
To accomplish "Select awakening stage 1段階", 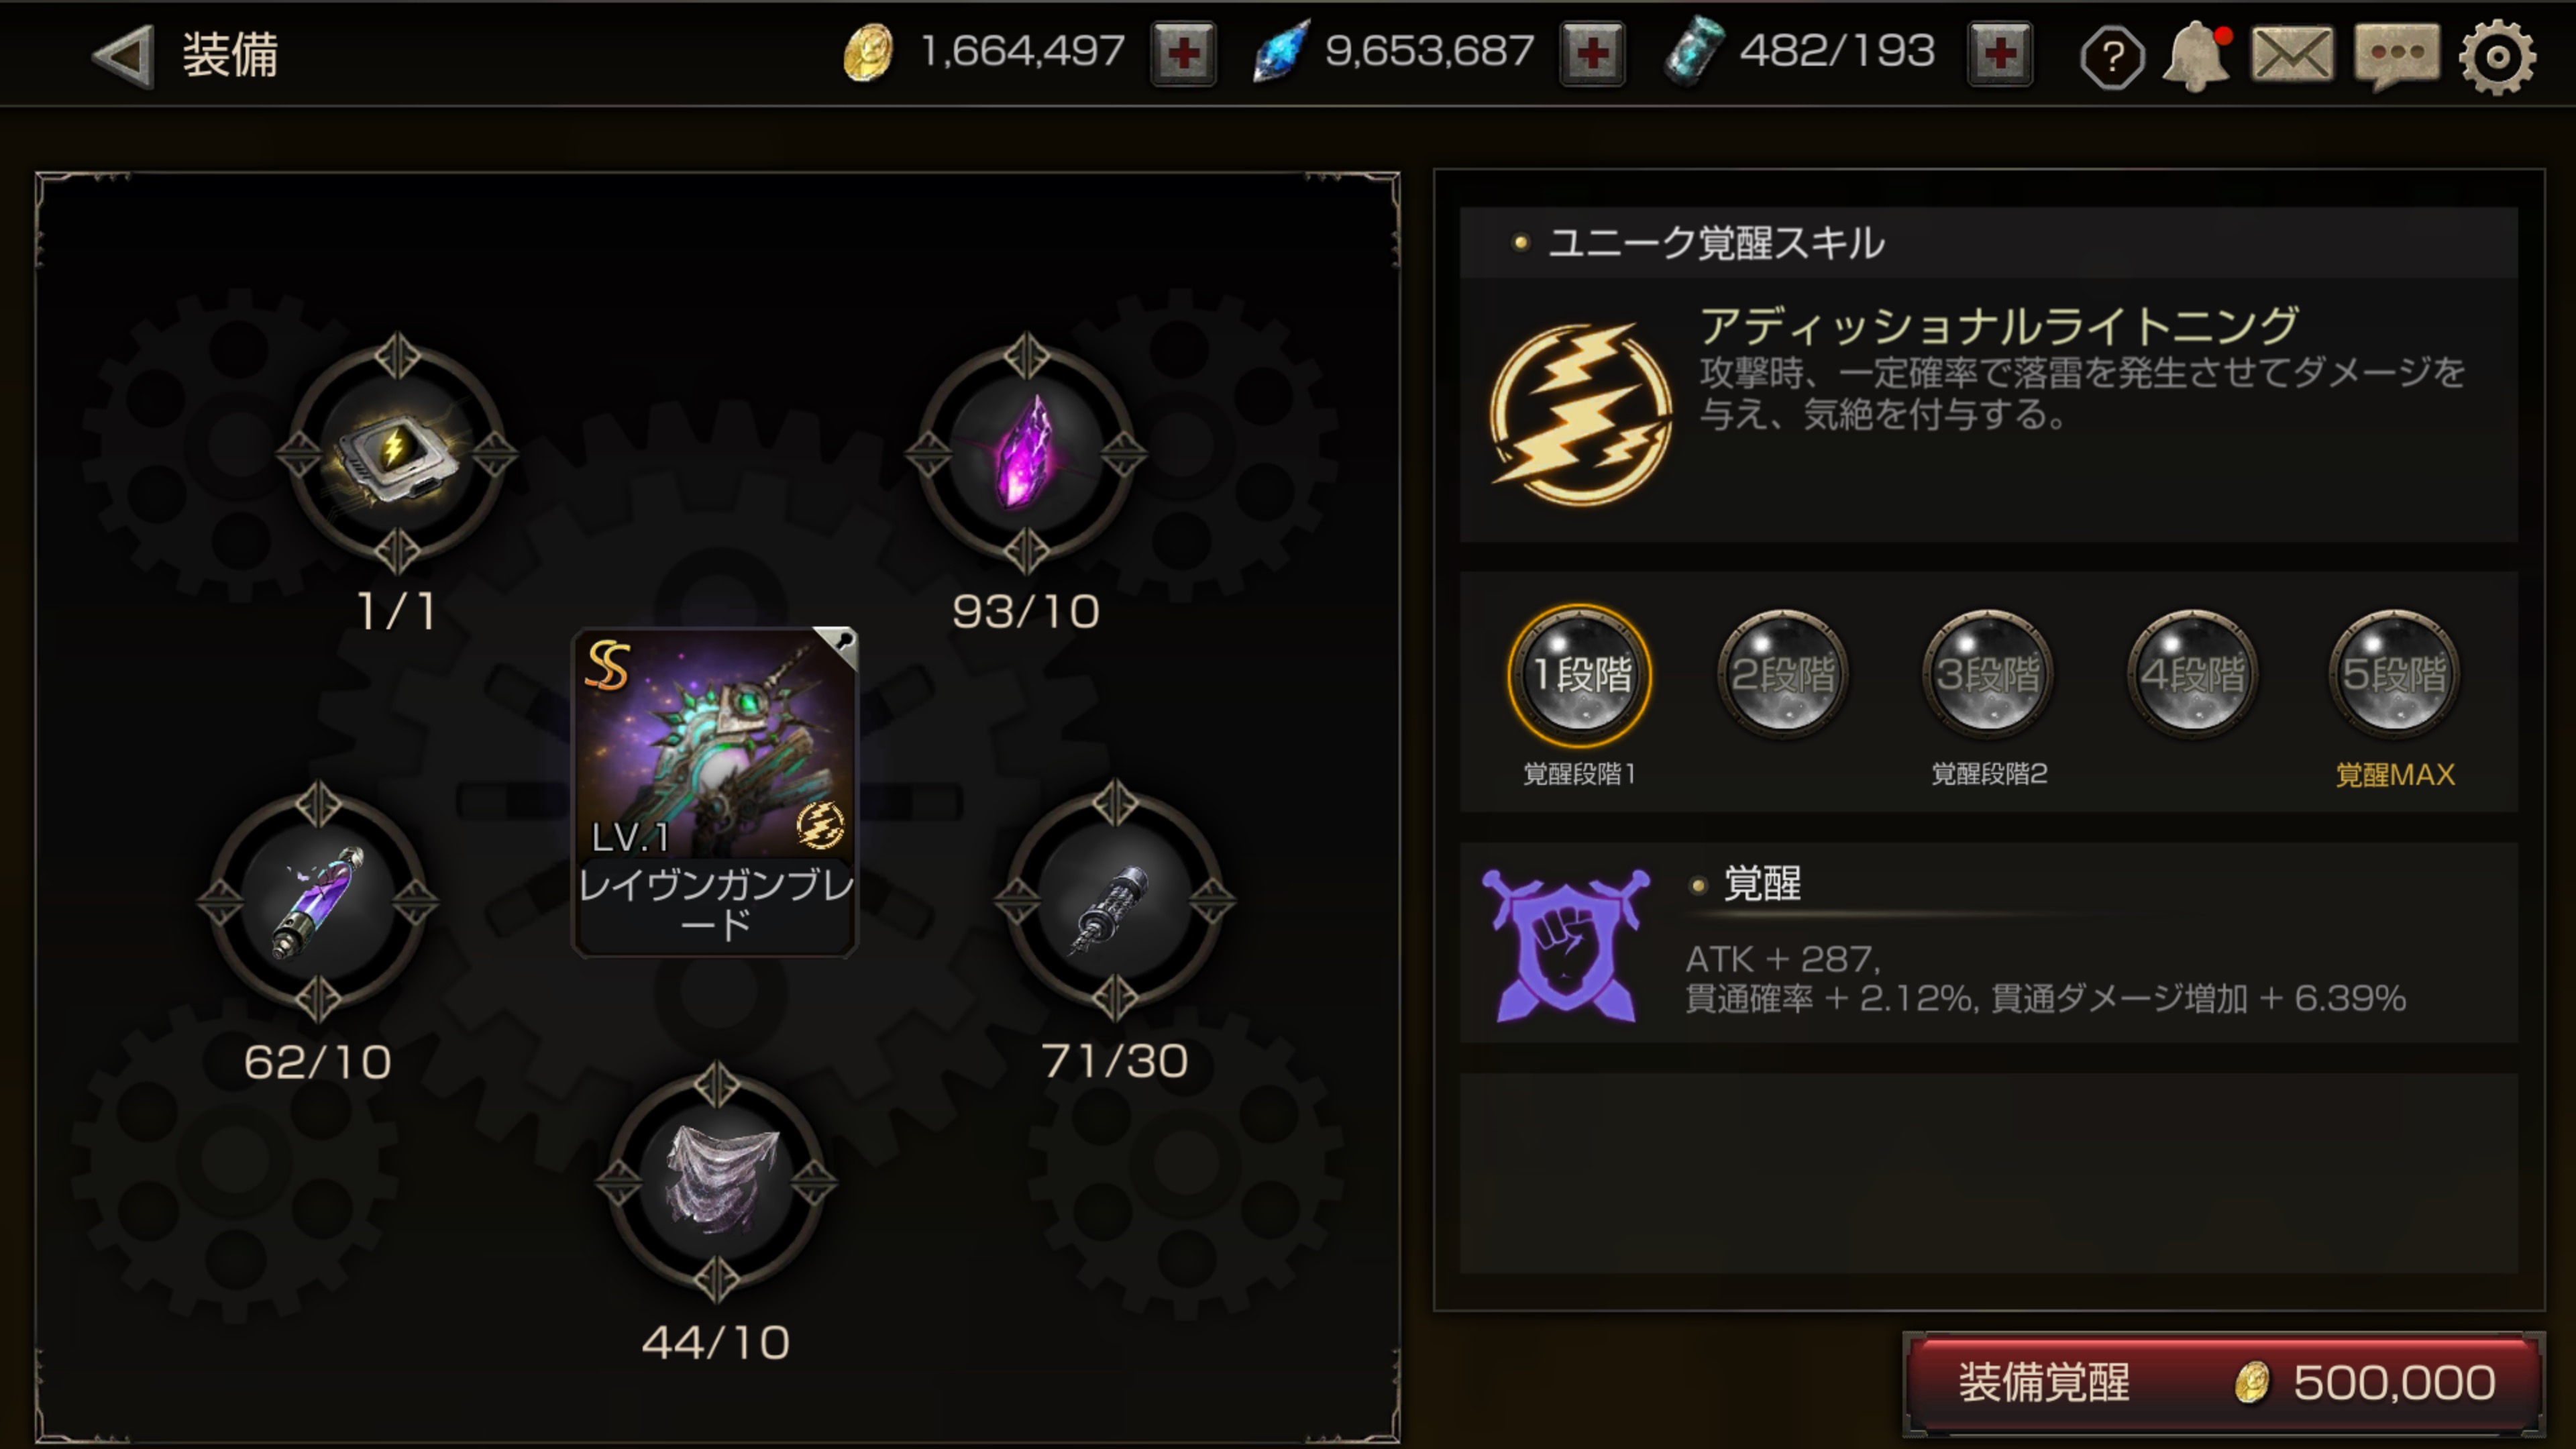I will 1580,675.
